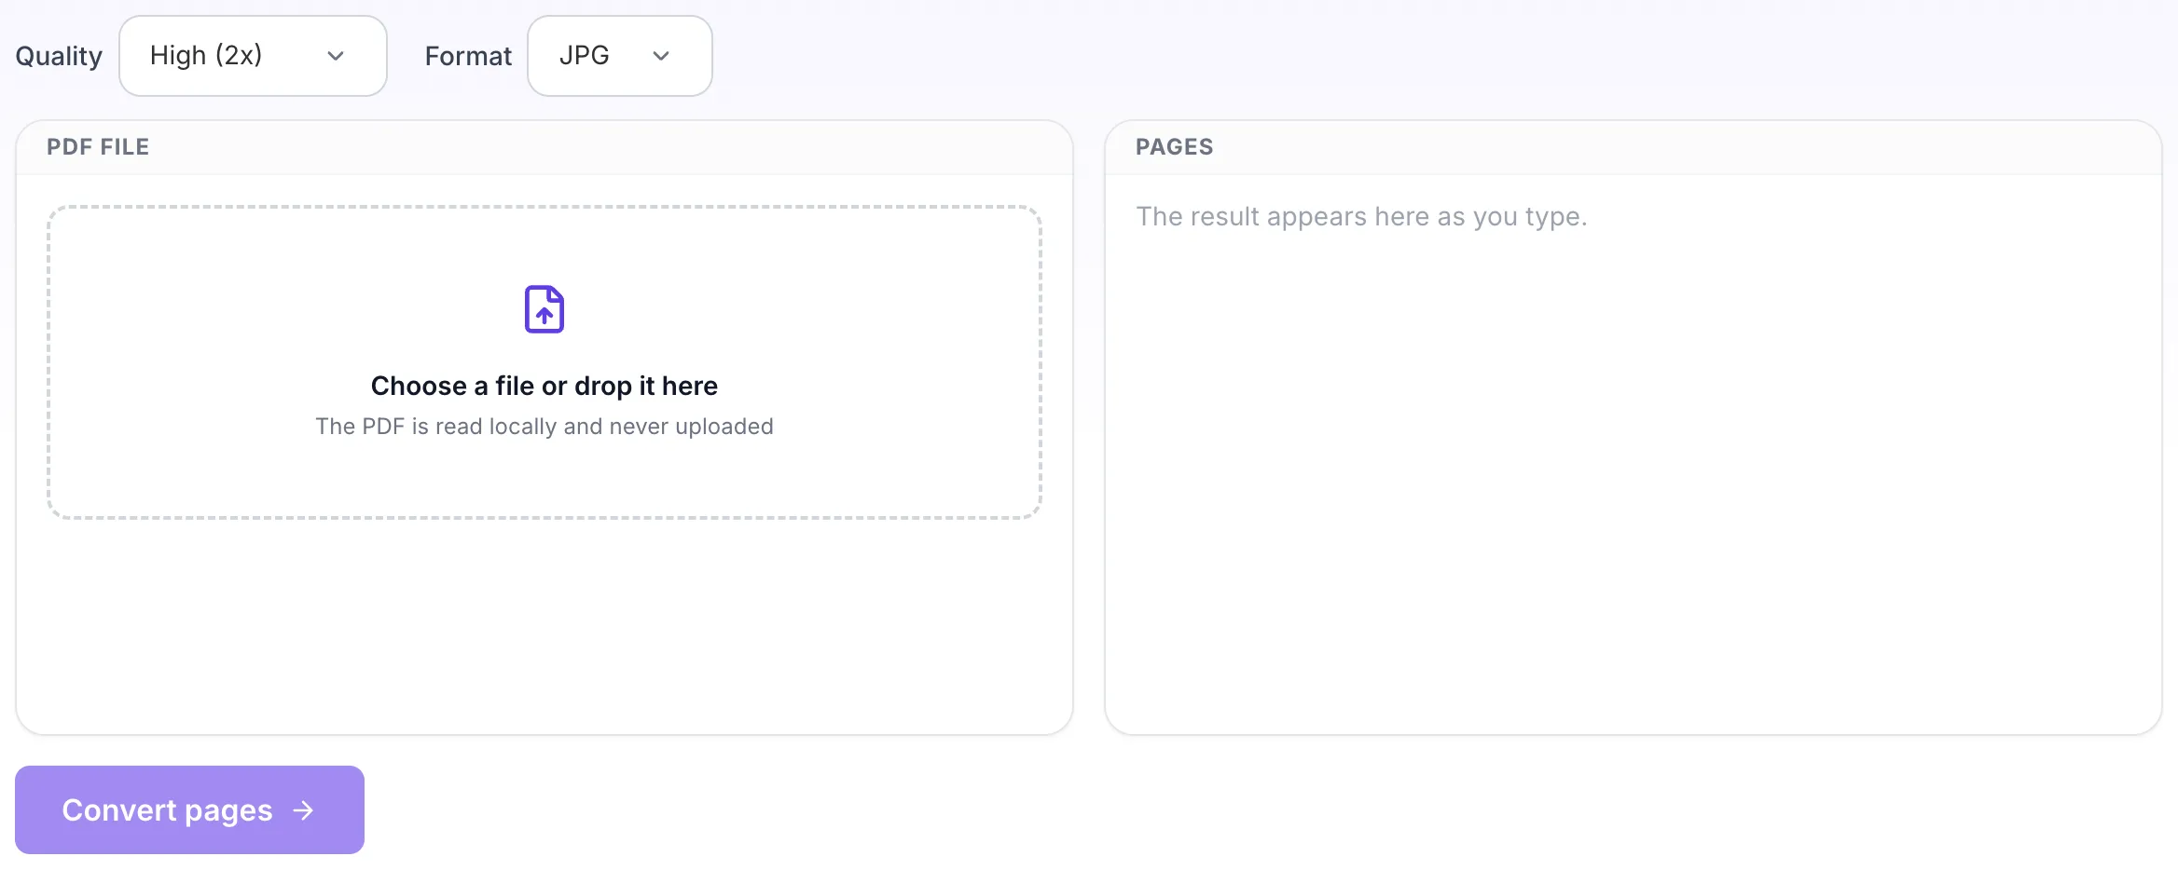Screen dimensions: 2178x870
Task: Open the Quality dropdown showing High (2x)
Action: pyautogui.click(x=253, y=56)
